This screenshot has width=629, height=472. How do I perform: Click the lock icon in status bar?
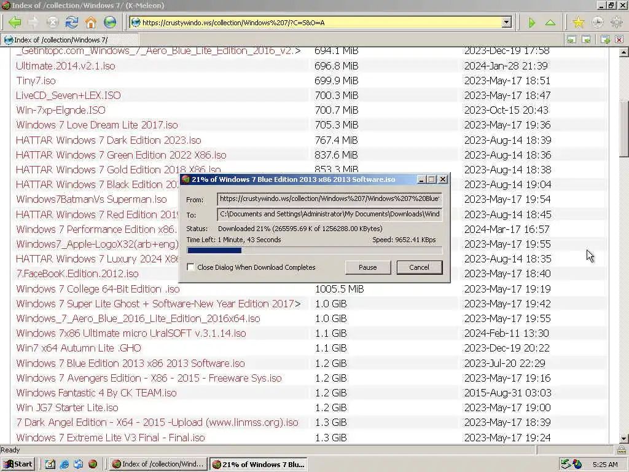click(622, 449)
